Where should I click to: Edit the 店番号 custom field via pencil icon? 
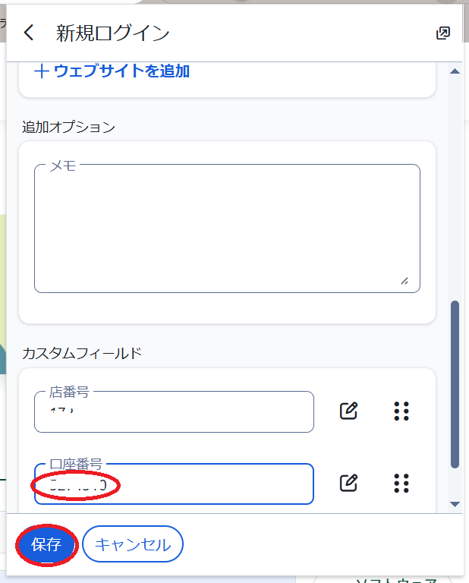click(348, 411)
